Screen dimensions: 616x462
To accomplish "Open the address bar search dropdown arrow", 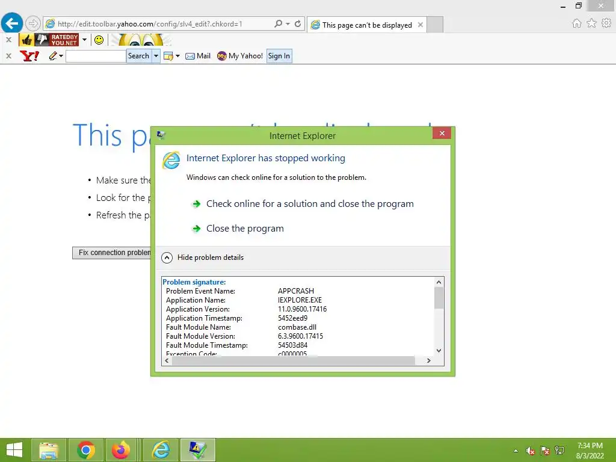I will 288,23.
